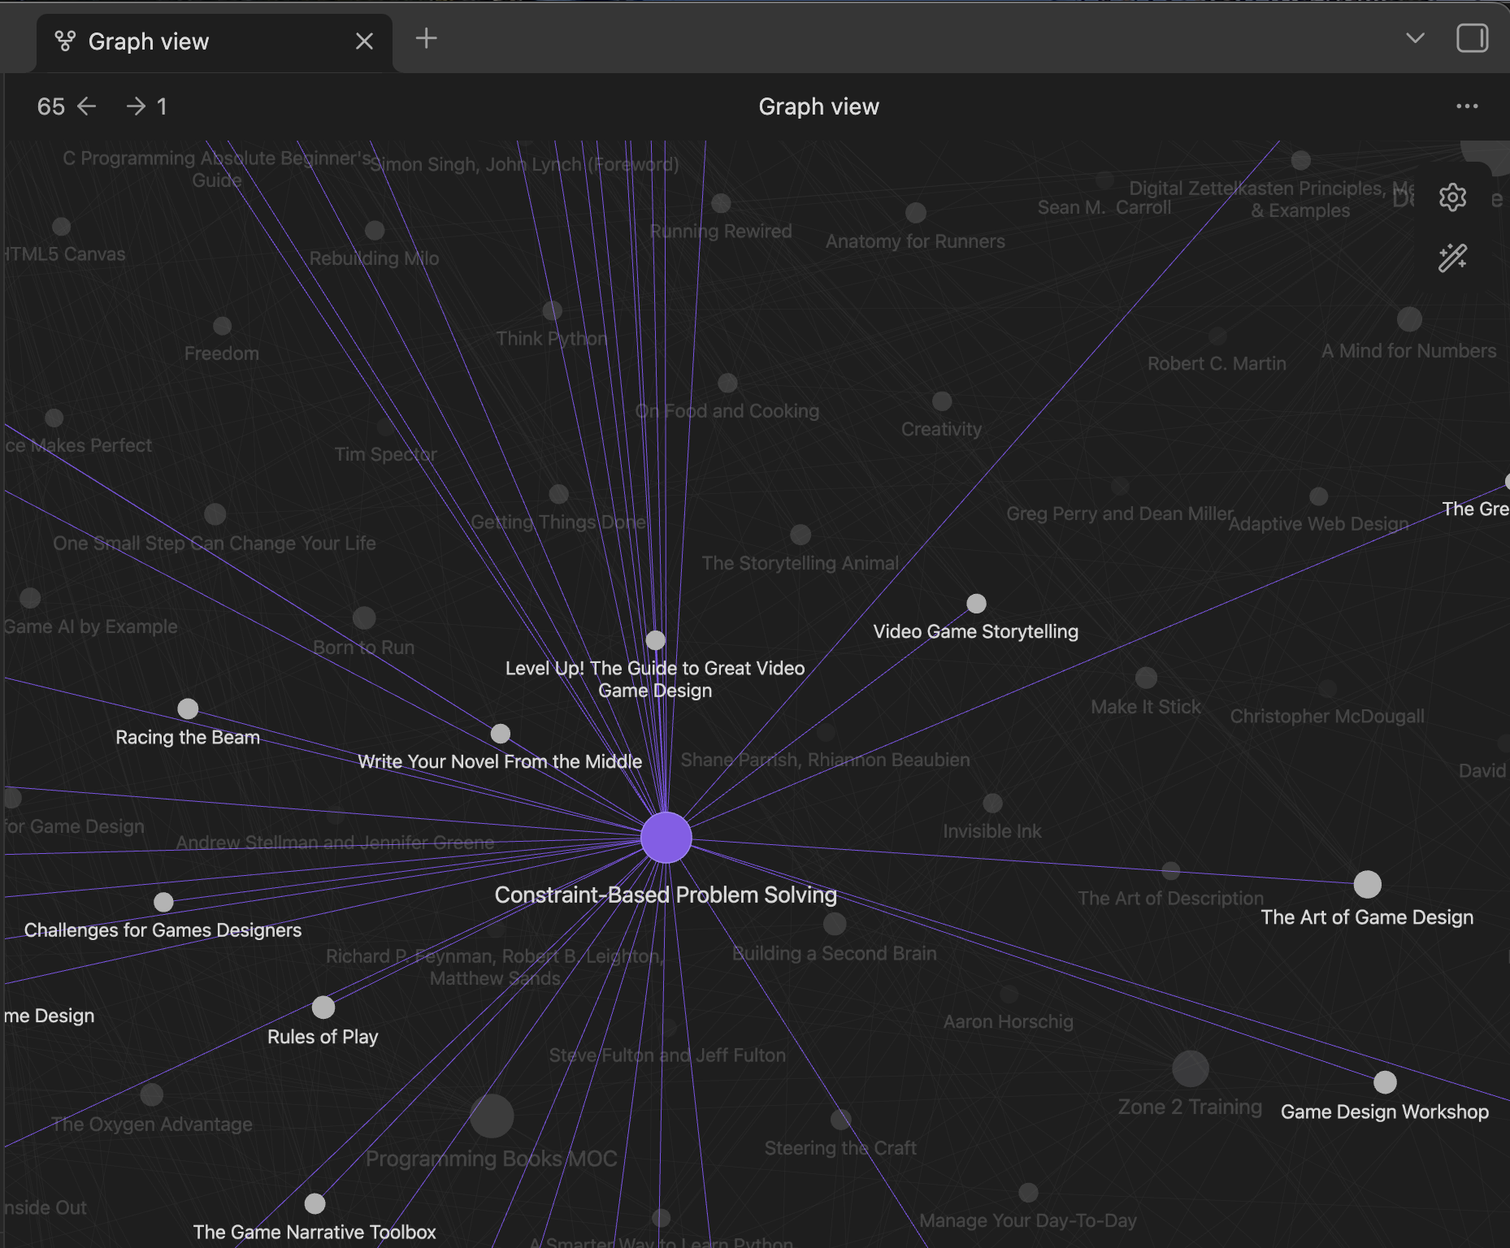Toggle the right sidebar panel
1510x1248 pixels.
1472,38
